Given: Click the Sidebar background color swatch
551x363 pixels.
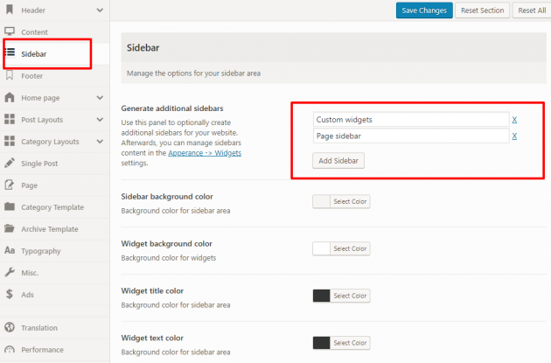Looking at the screenshot, I should coord(321,201).
